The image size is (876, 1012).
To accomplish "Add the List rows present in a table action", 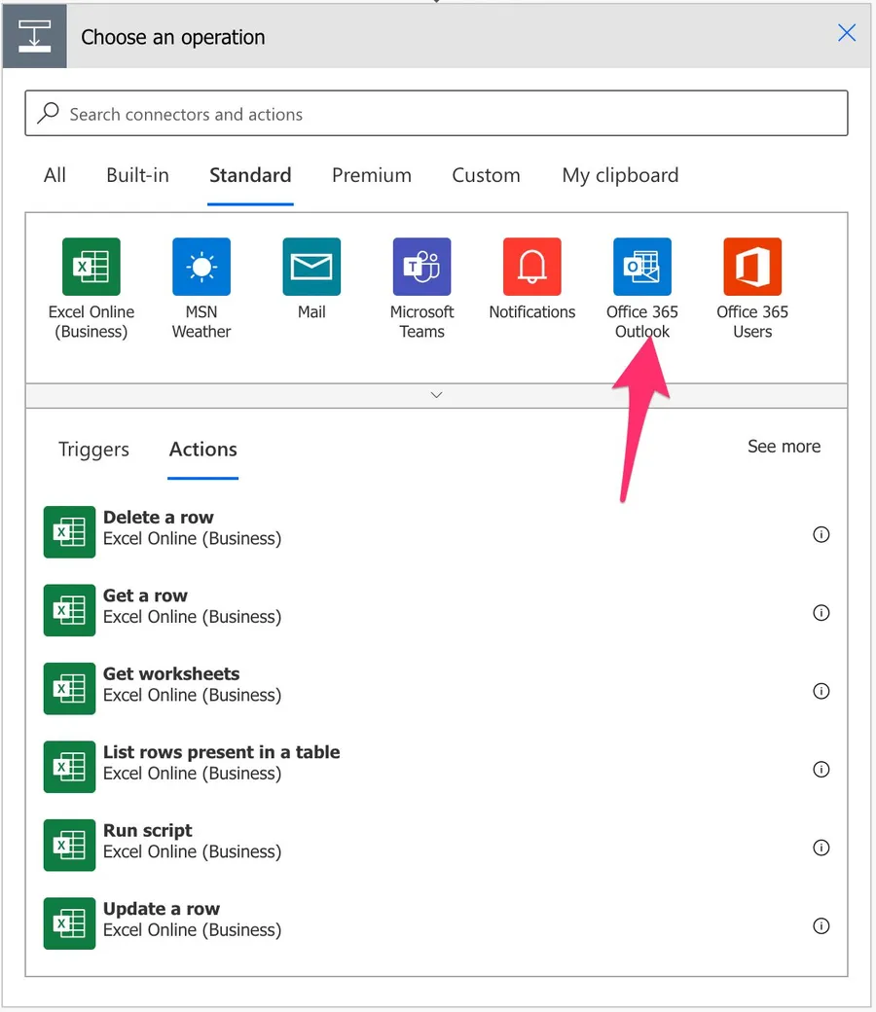I will [x=221, y=752].
